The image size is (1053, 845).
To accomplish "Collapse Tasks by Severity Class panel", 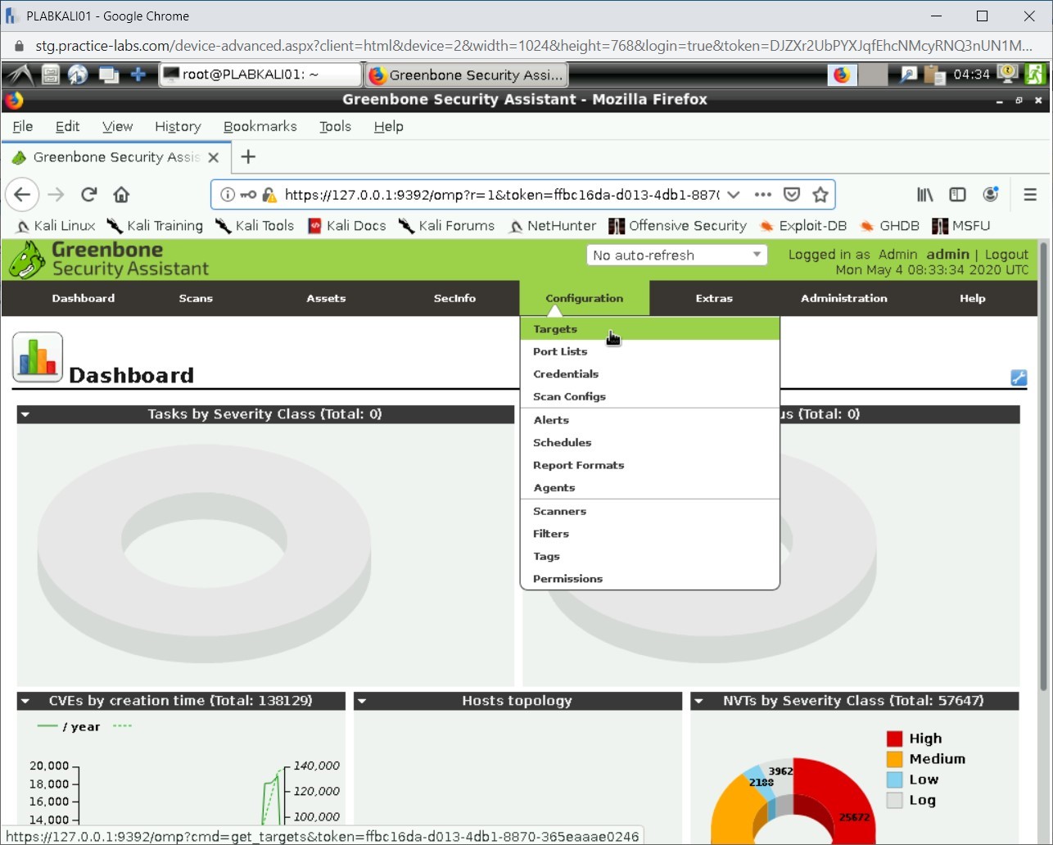I will pyautogui.click(x=25, y=414).
